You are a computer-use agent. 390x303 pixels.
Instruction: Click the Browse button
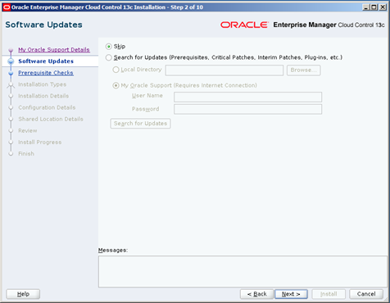click(303, 70)
